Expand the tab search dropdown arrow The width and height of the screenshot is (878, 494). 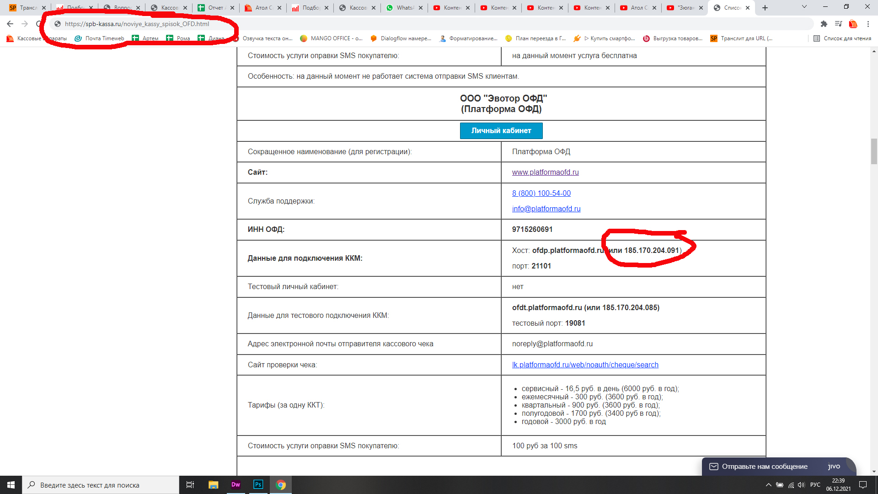pyautogui.click(x=804, y=7)
